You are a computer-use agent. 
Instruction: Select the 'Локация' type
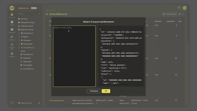click(27, 58)
